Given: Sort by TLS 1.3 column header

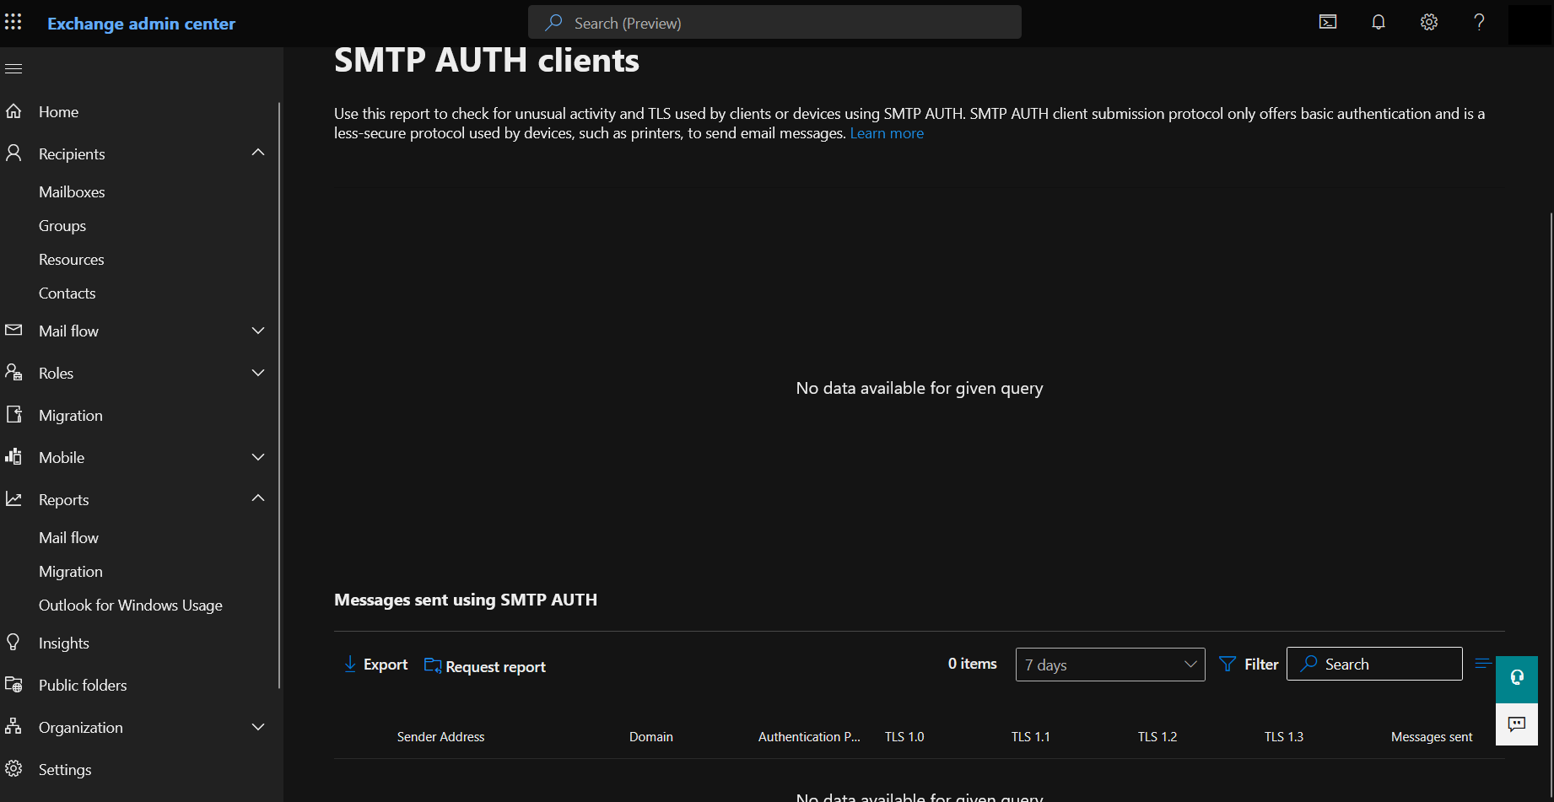Looking at the screenshot, I should coord(1284,737).
